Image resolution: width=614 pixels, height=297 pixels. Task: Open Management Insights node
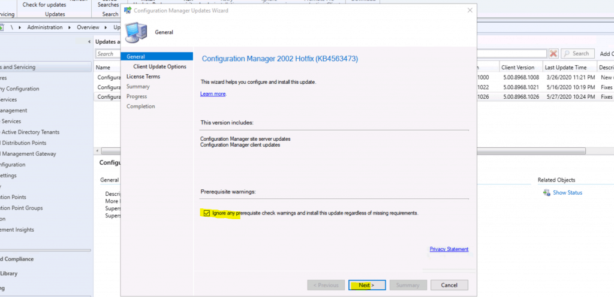coord(17,230)
